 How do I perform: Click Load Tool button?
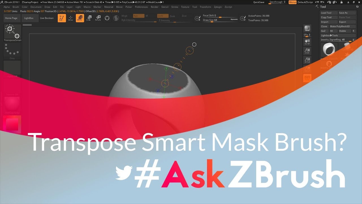329,13
